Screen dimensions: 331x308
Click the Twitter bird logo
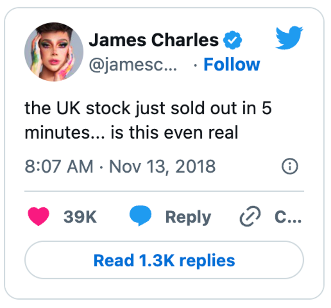tap(289, 38)
